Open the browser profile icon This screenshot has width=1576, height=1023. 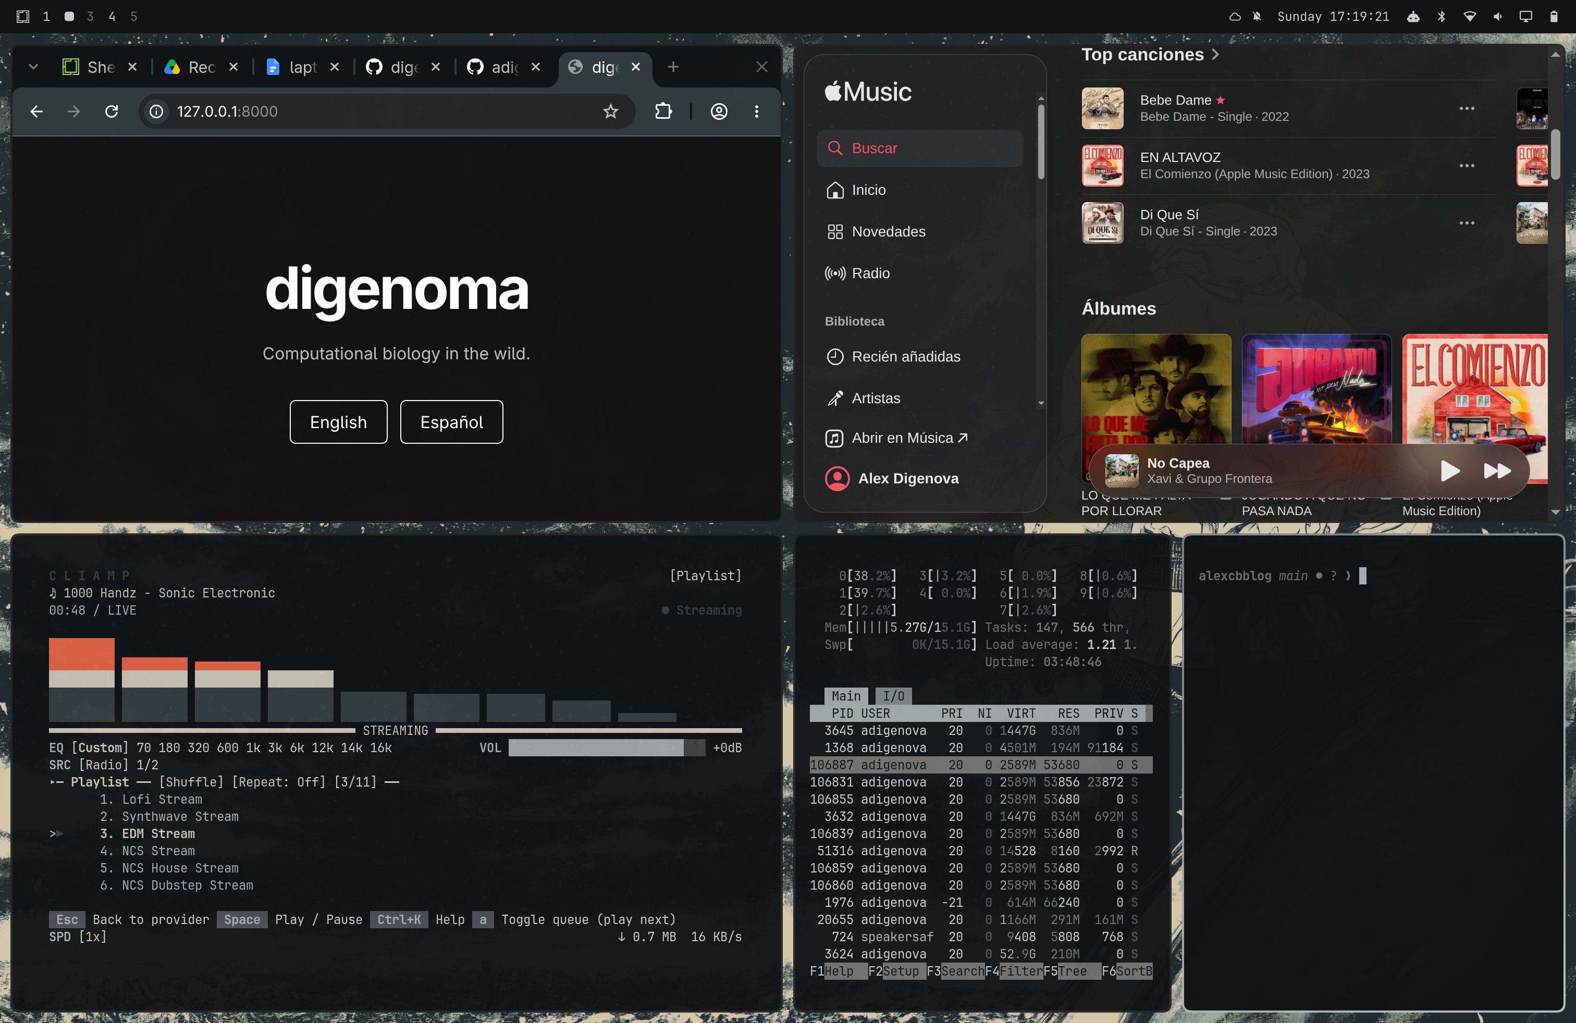pos(719,111)
